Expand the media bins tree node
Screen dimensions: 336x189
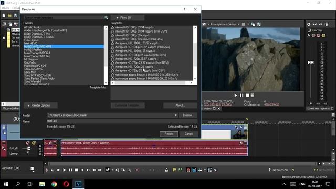tap(4, 38)
